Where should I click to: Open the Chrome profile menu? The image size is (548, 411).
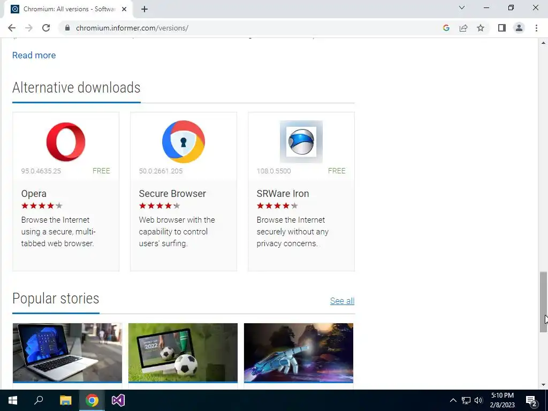519,28
